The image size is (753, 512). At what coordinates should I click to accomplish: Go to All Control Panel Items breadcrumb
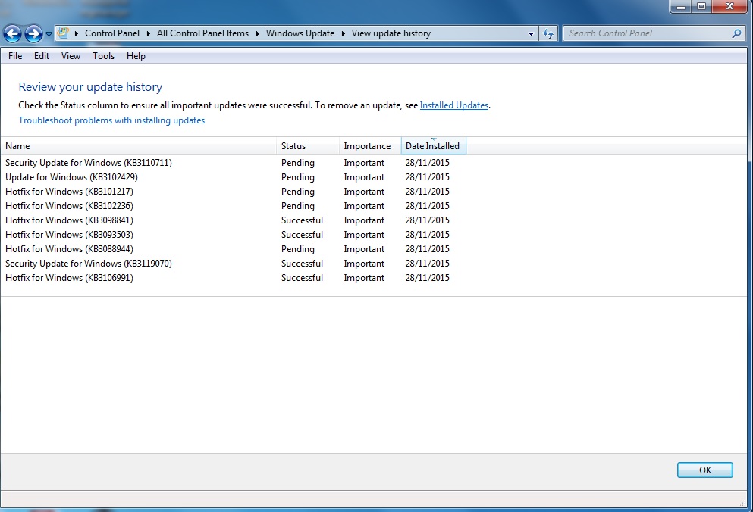pyautogui.click(x=202, y=33)
